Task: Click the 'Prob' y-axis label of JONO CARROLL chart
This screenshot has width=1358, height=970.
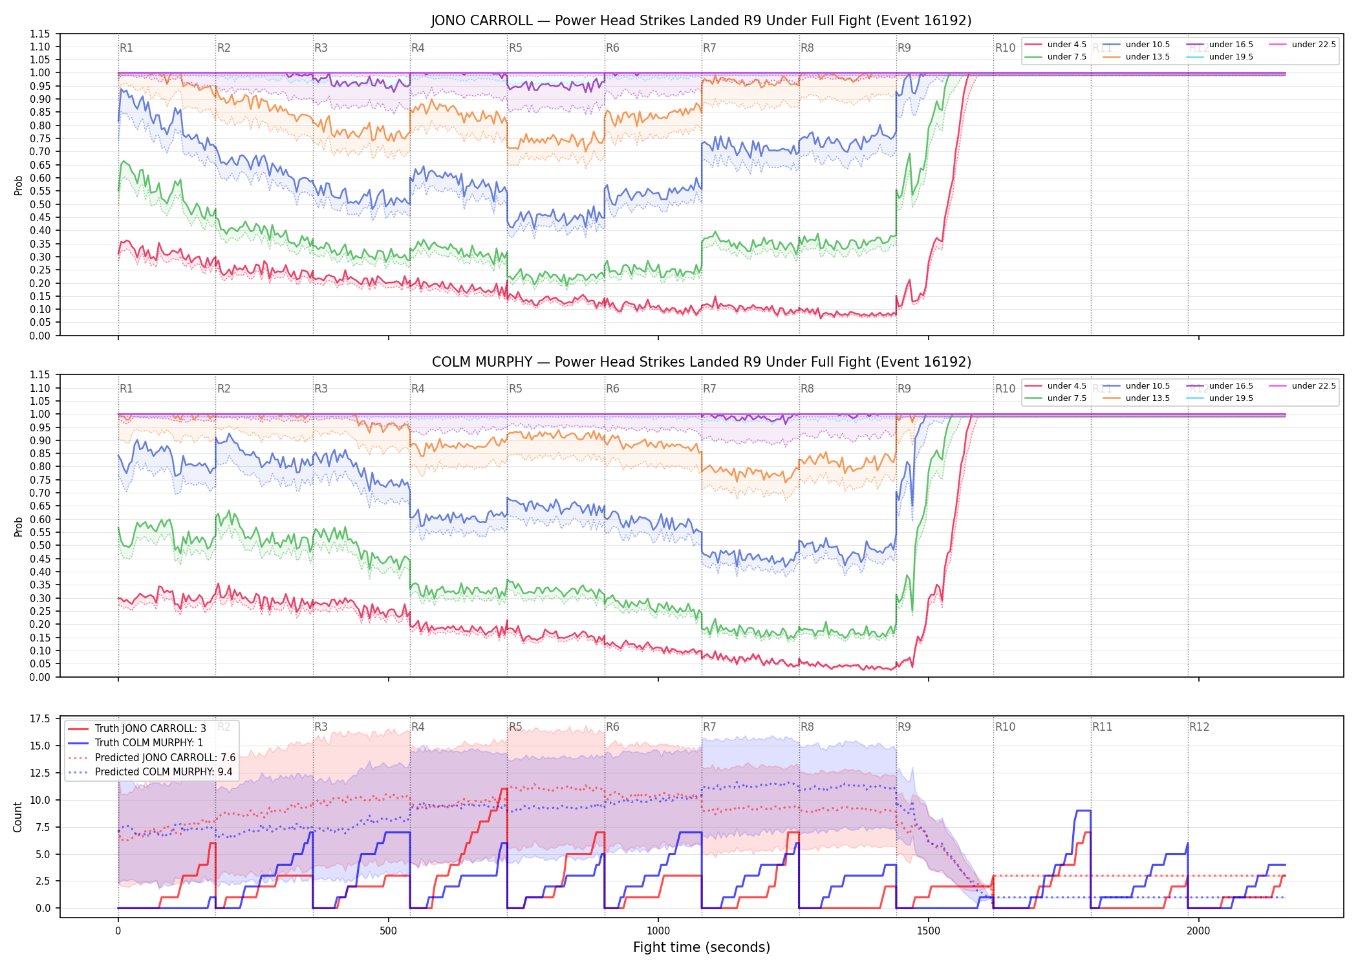Action: pos(18,185)
